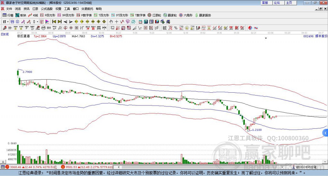Click the save disk icon
This screenshot has width=328, height=176.
[x=157, y=22]
